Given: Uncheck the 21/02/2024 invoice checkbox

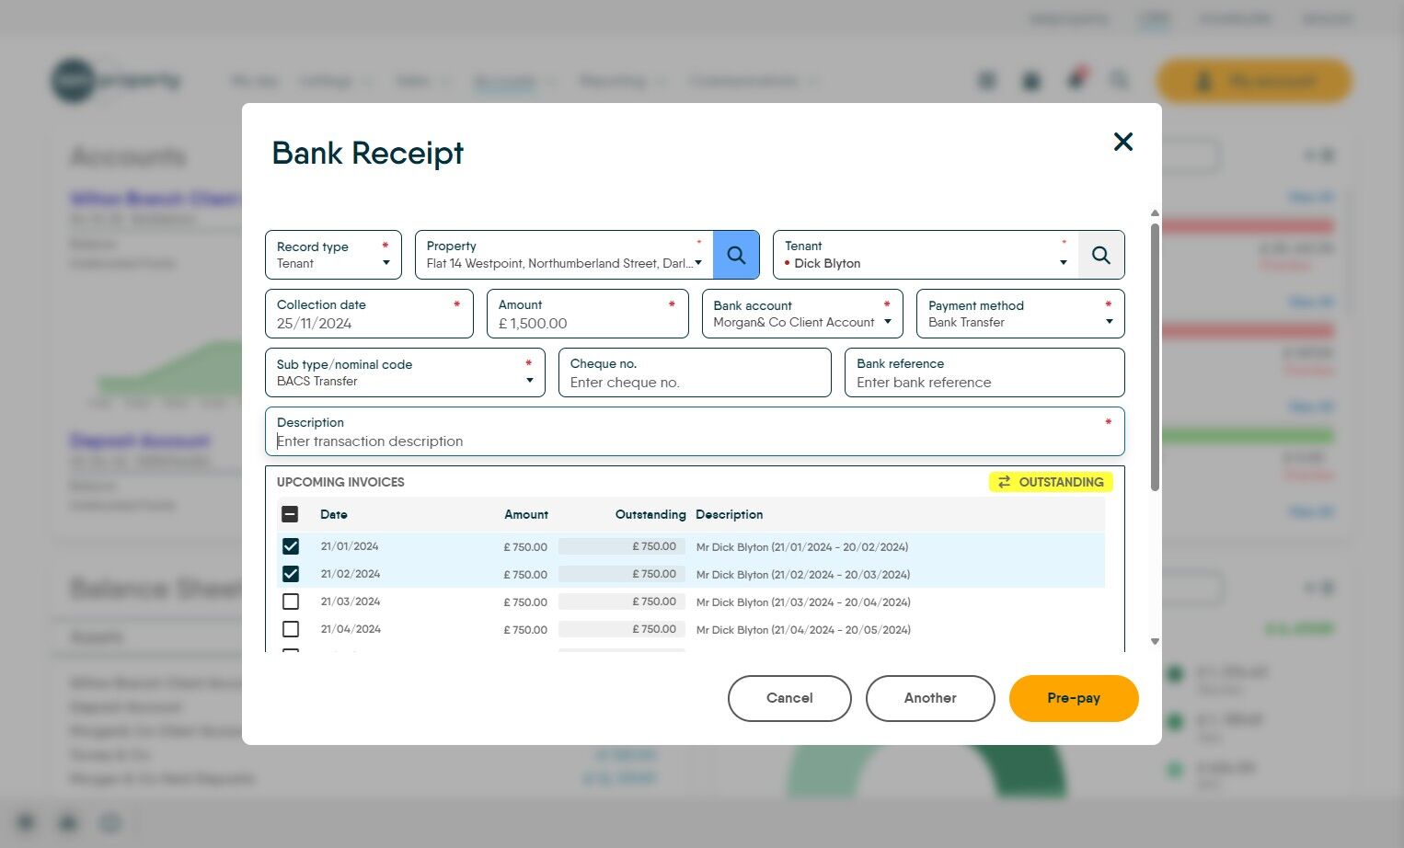Looking at the screenshot, I should click(291, 574).
